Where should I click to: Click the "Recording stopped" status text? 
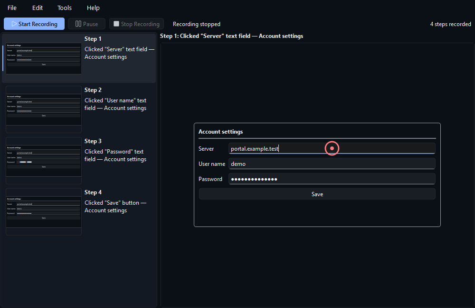[x=197, y=24]
